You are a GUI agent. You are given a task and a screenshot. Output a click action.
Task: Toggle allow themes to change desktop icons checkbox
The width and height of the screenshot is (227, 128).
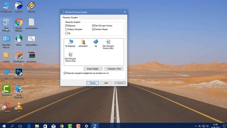tap(65, 73)
